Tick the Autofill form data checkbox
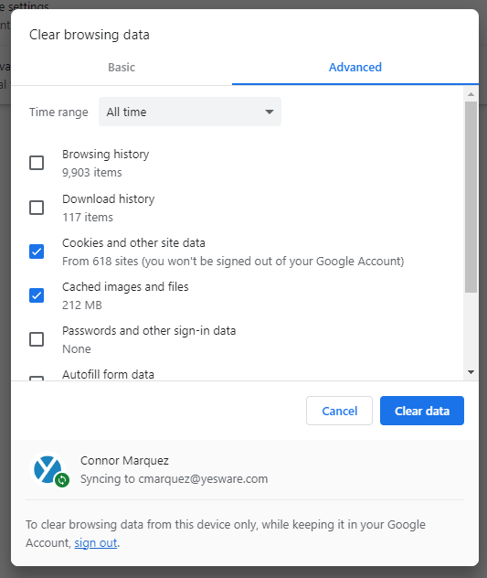 pyautogui.click(x=37, y=379)
